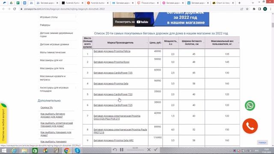Open Proxima Paula PROT-218 treadmill link

(120, 131)
